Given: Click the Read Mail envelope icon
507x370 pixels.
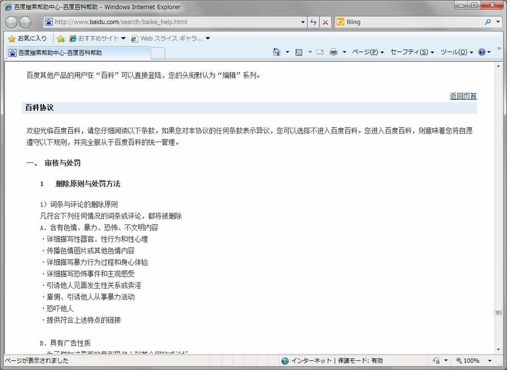Looking at the screenshot, I should pyautogui.click(x=320, y=52).
